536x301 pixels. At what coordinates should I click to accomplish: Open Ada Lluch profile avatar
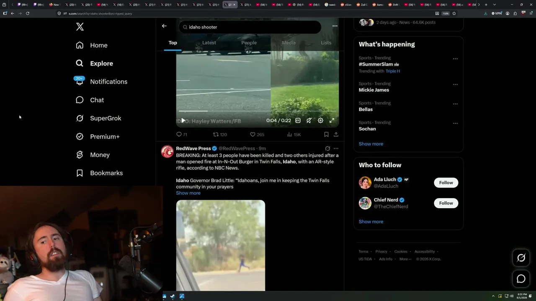(x=365, y=183)
